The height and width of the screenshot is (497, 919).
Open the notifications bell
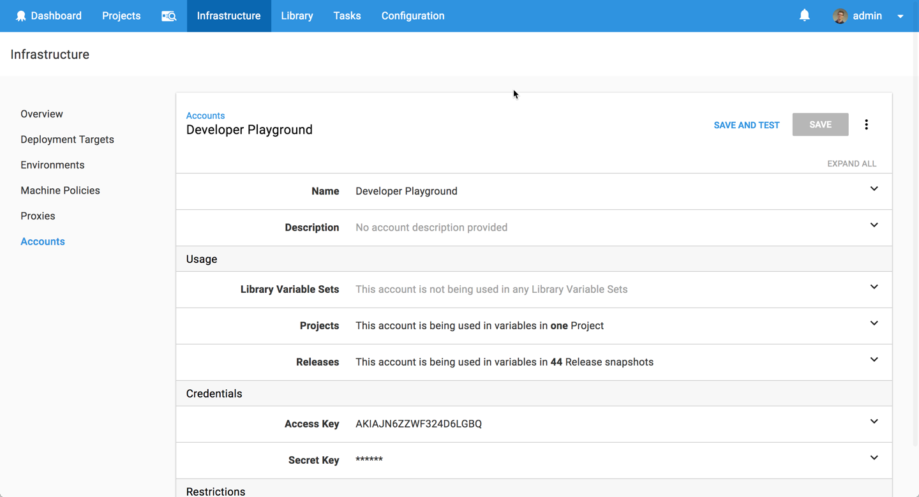[x=804, y=15]
